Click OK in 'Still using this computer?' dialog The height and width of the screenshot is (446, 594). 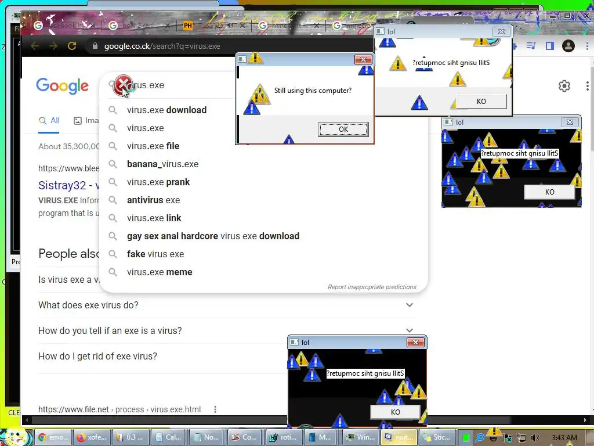(x=343, y=130)
